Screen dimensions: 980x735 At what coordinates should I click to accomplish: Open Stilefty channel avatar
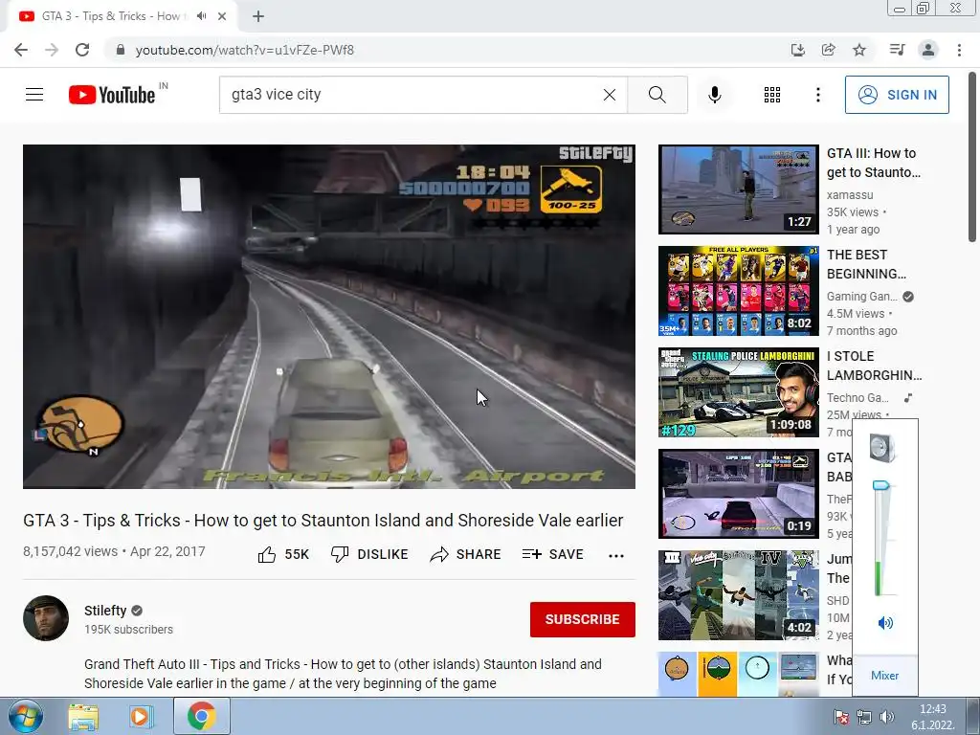click(x=46, y=618)
